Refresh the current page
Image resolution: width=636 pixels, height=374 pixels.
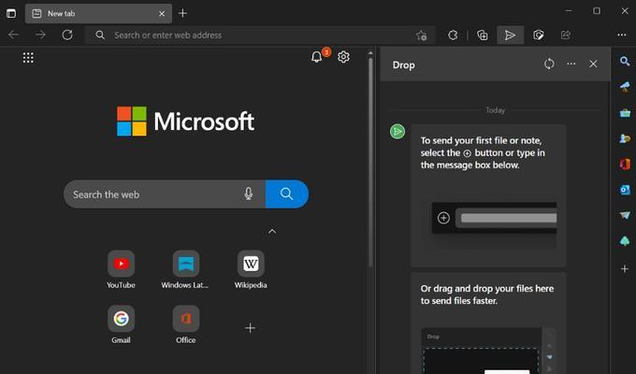tap(67, 35)
